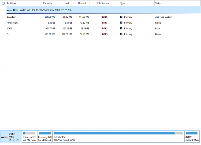Click the Disk 1 drive icon in list header
The image size is (201, 145).
coord(10,10)
